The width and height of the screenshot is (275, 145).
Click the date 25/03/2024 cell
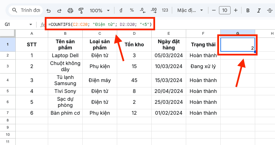pos(168,102)
